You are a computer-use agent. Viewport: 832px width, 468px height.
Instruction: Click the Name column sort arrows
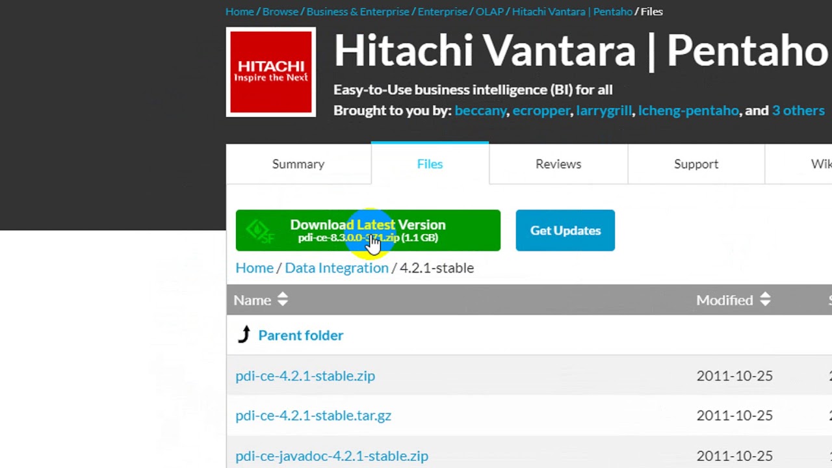pos(282,300)
